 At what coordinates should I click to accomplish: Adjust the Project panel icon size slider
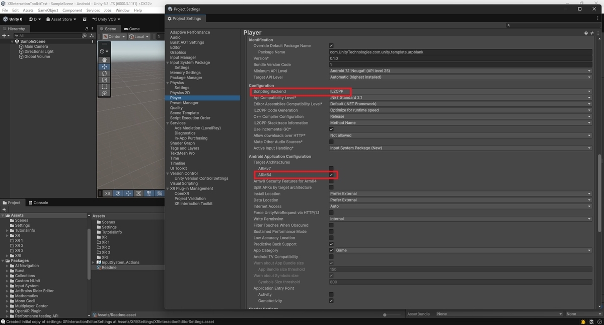pos(392,314)
